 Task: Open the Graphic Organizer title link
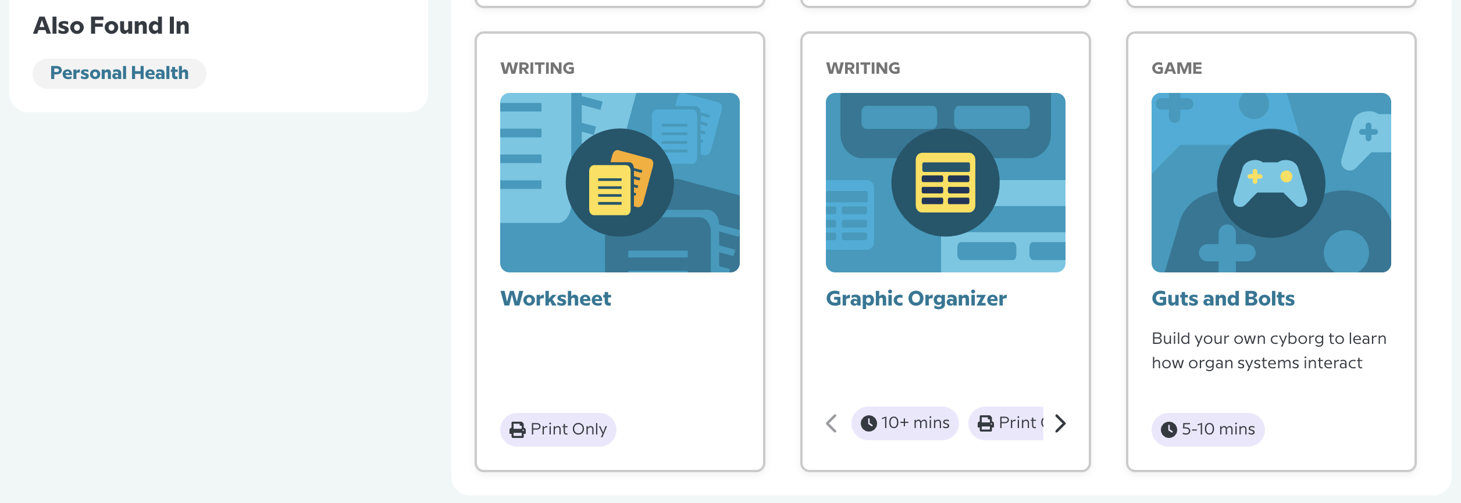click(x=916, y=299)
